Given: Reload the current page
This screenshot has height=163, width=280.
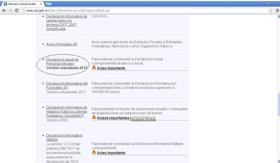Looking at the screenshot, I should (16, 10).
